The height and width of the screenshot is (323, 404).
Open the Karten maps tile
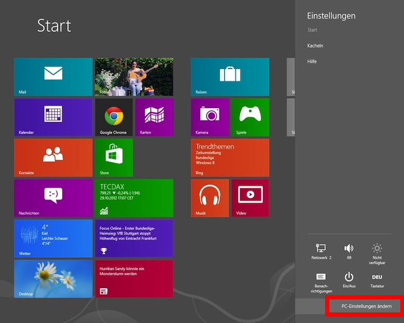154,117
